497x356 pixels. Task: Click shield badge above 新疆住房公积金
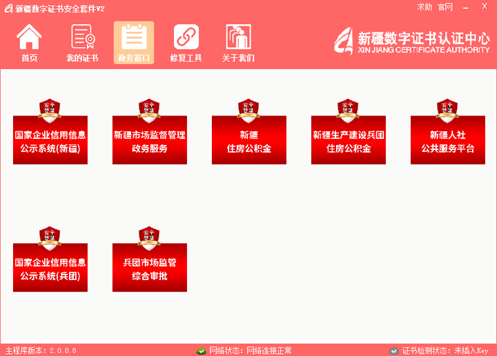248,111
